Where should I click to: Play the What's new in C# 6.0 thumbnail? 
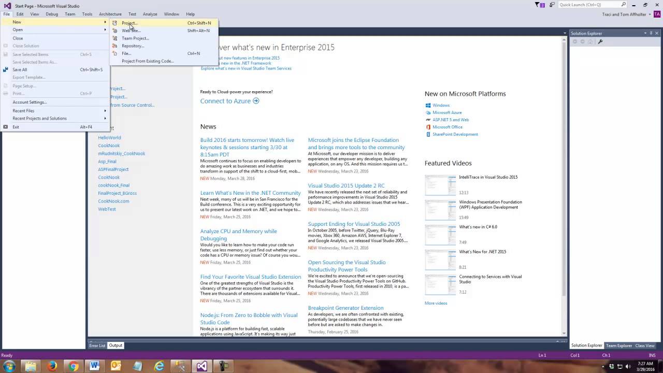point(440,235)
